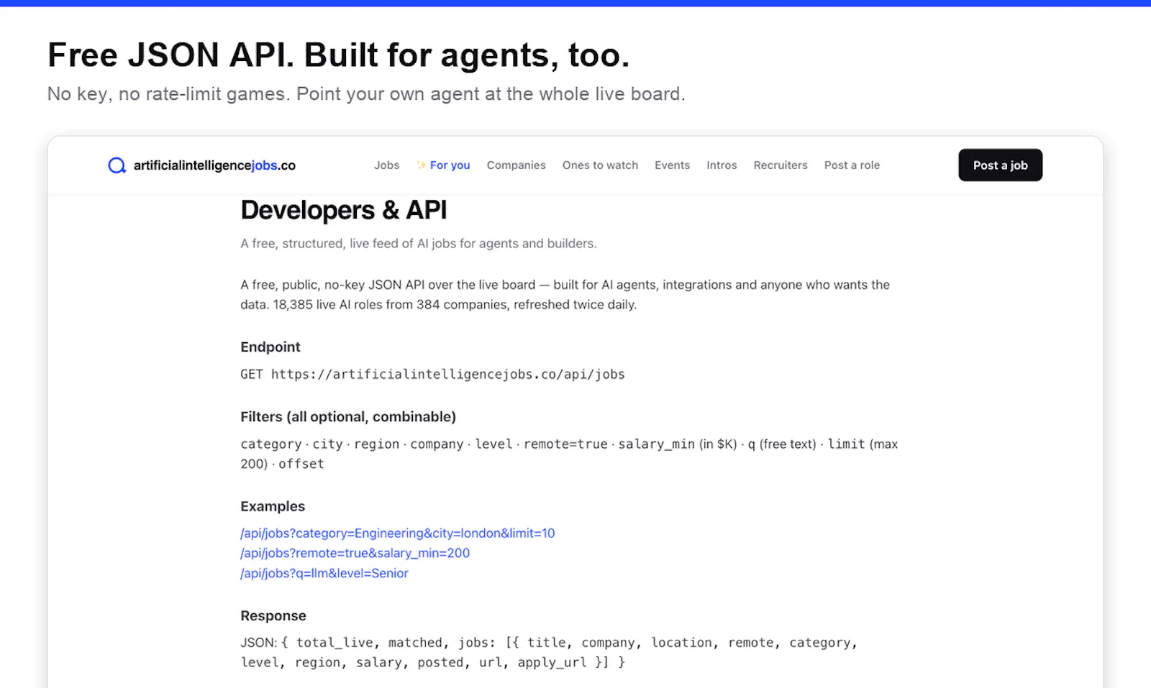Click the magnifier logo icon
The image size is (1151, 688).
117,165
